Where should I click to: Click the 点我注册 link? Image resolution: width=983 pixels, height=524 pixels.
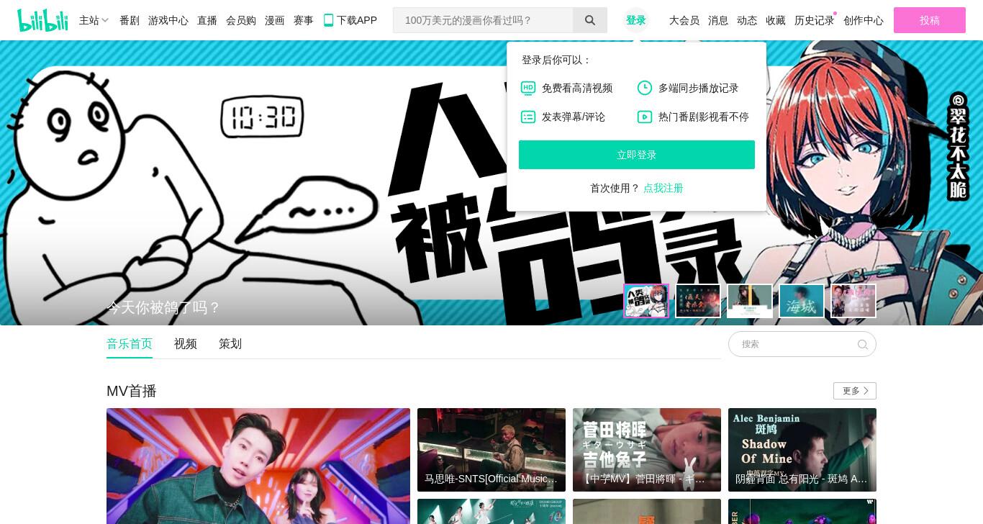(663, 188)
